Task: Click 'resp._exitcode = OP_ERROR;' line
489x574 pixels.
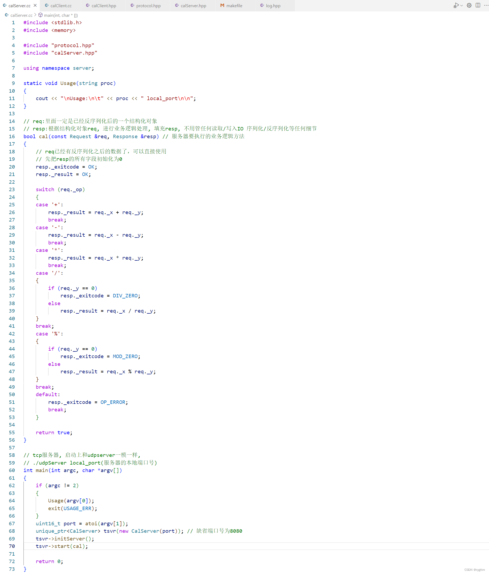Action: tap(88, 402)
